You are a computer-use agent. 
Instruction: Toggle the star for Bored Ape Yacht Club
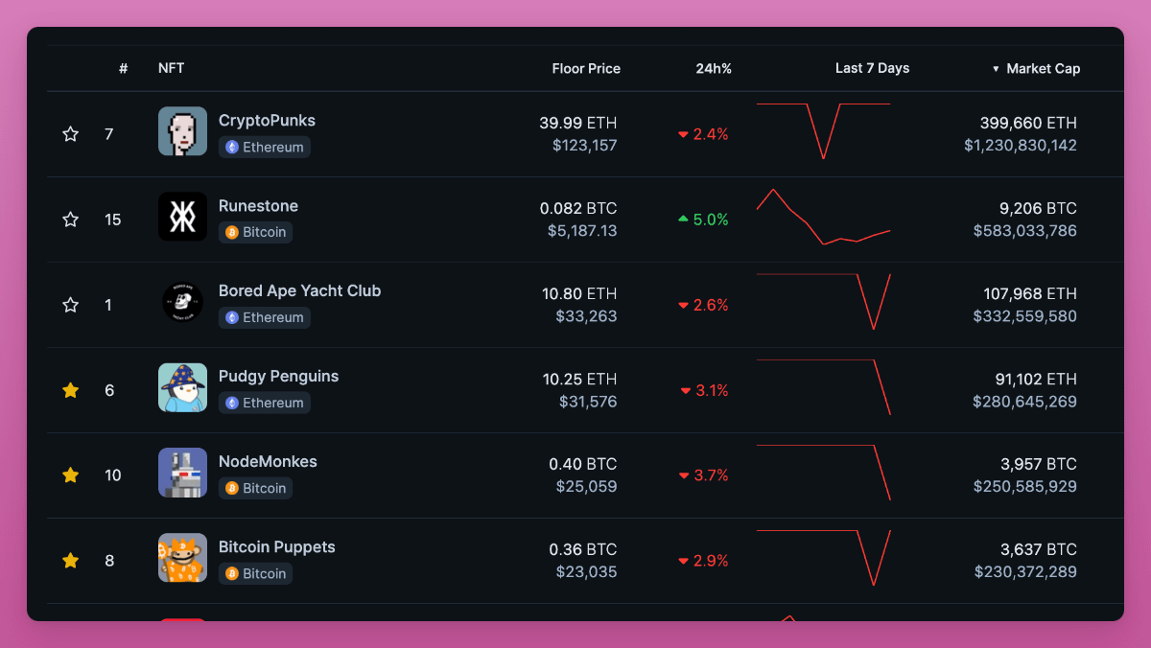[x=70, y=305]
